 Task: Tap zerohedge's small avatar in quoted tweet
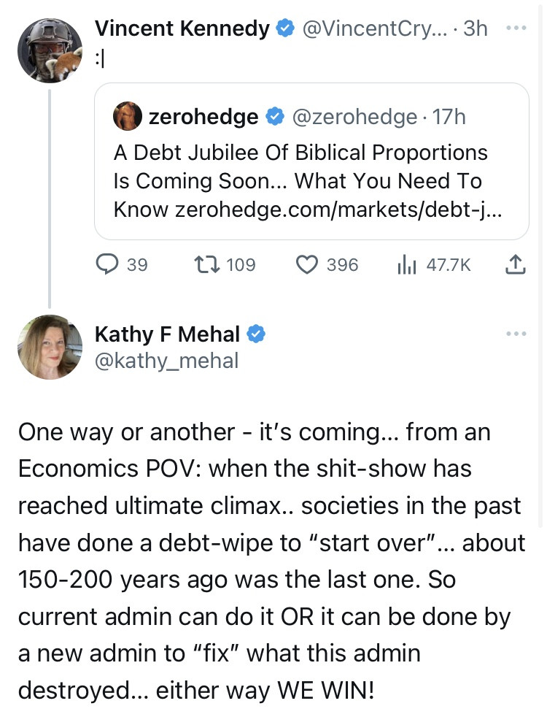pos(128,117)
